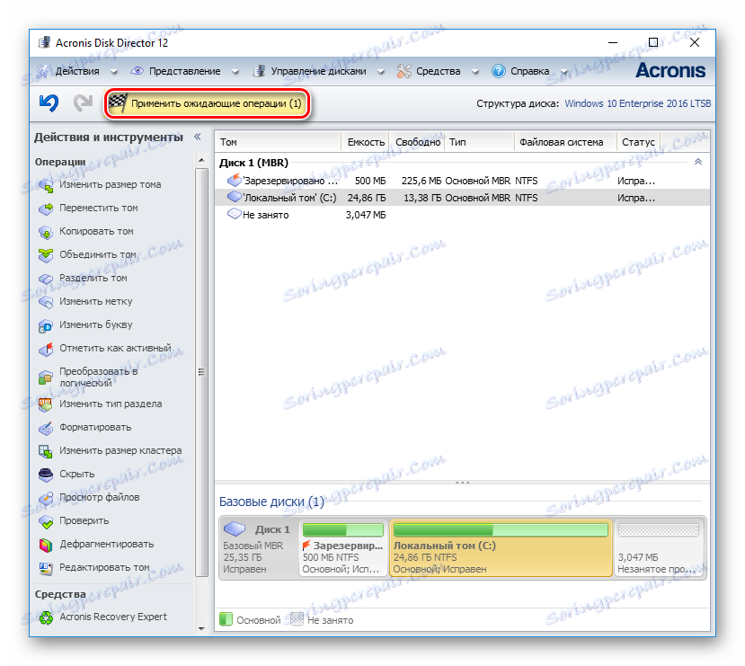Open the Средства dropdown arrow
Viewport: 745px width, 666px height.
(x=475, y=72)
